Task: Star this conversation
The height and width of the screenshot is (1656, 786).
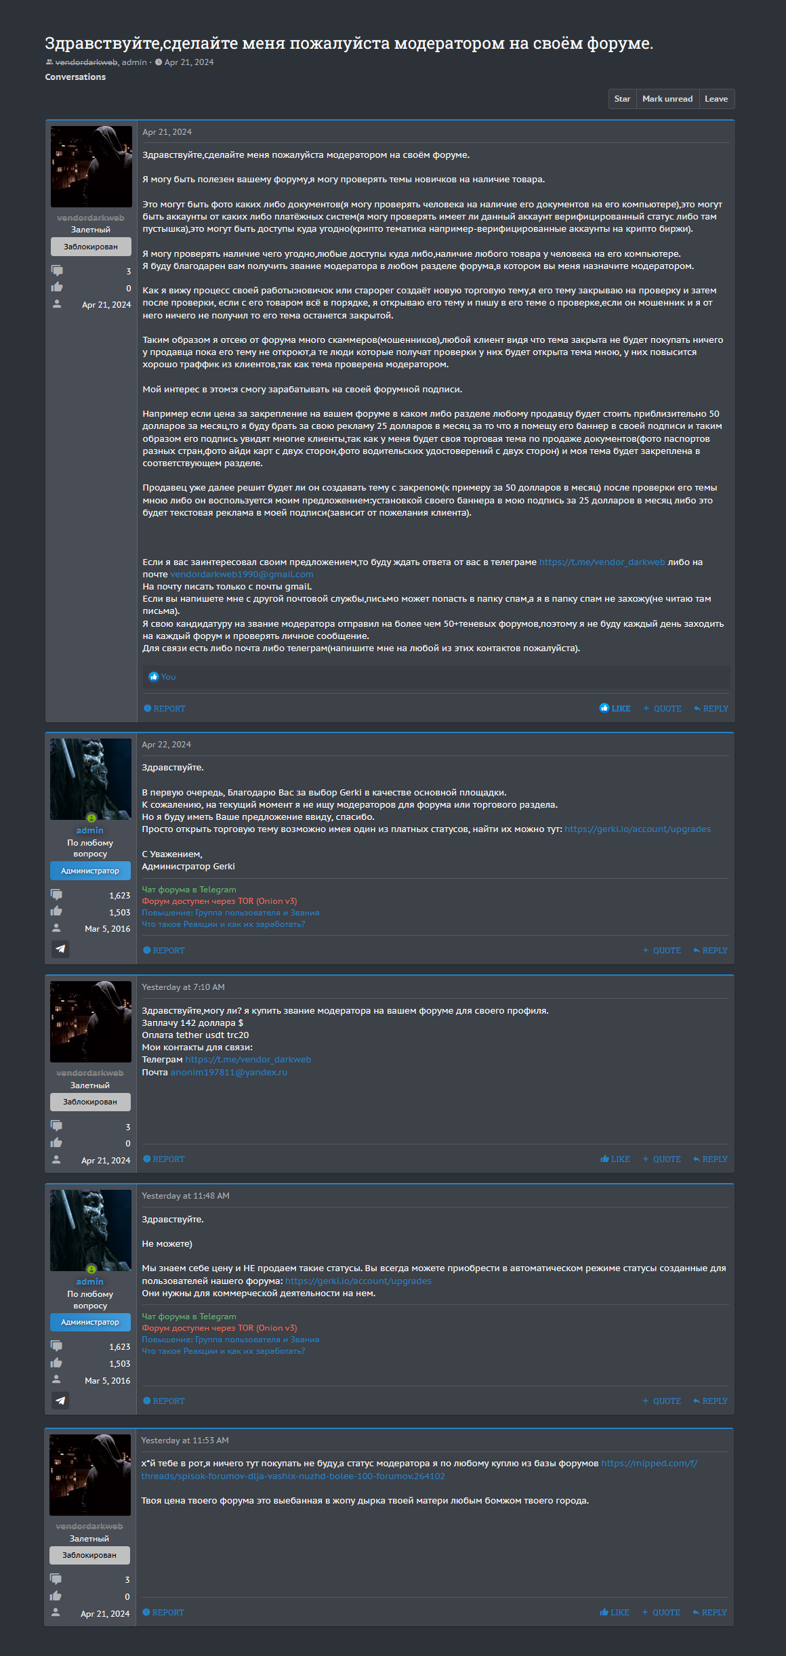Action: pos(622,99)
